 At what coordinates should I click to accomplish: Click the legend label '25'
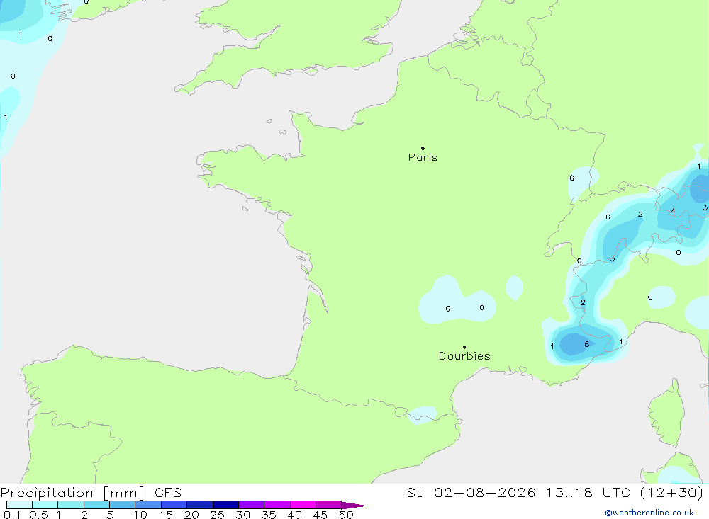[217, 515]
